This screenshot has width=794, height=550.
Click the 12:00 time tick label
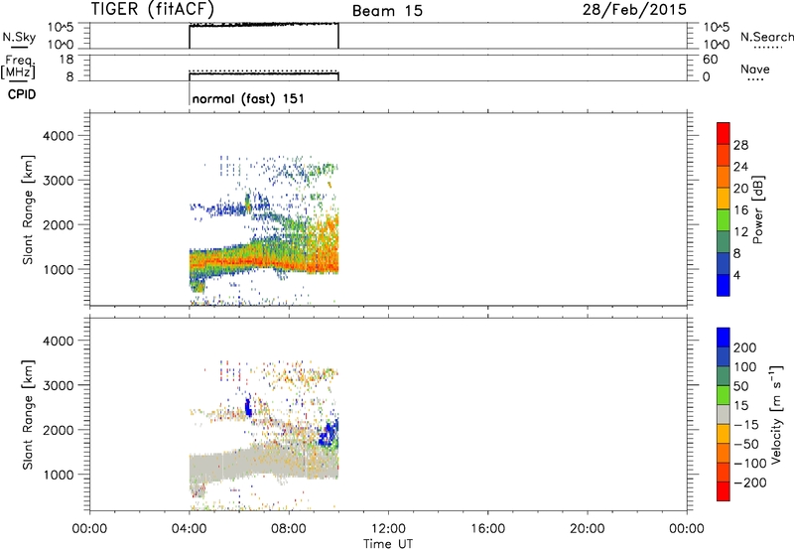[x=388, y=529]
